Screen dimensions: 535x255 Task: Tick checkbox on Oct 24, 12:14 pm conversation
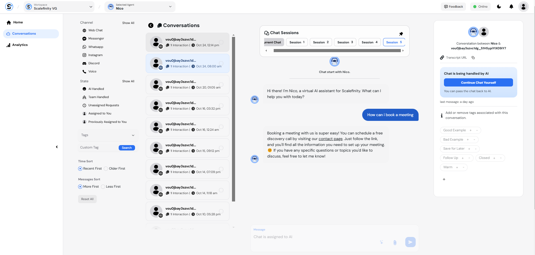pyautogui.click(x=221, y=42)
